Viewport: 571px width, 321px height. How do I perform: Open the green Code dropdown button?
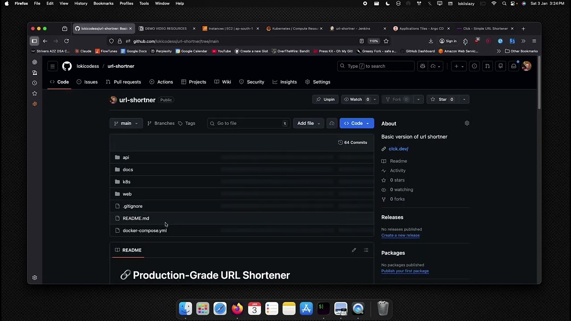point(357,123)
